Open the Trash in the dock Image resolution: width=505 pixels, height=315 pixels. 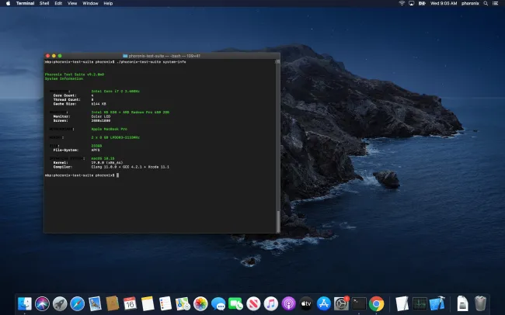coord(481,303)
